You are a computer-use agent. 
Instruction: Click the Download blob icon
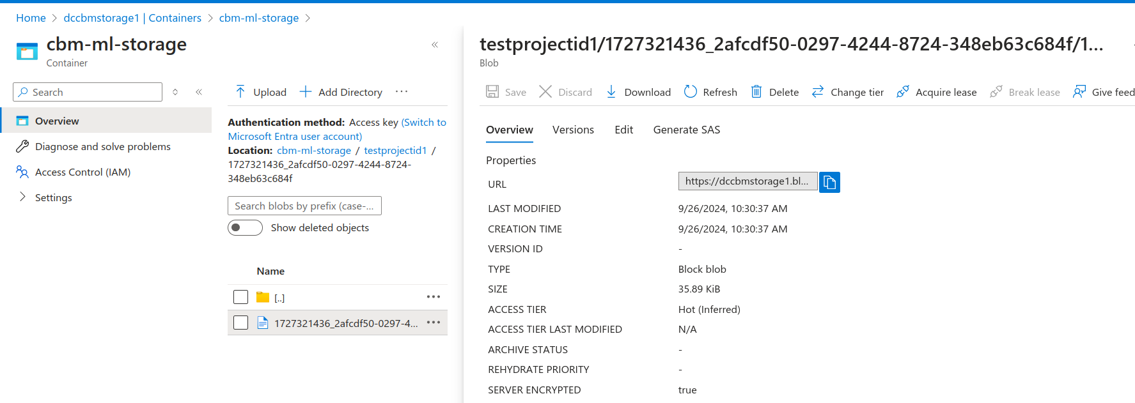[x=611, y=92]
